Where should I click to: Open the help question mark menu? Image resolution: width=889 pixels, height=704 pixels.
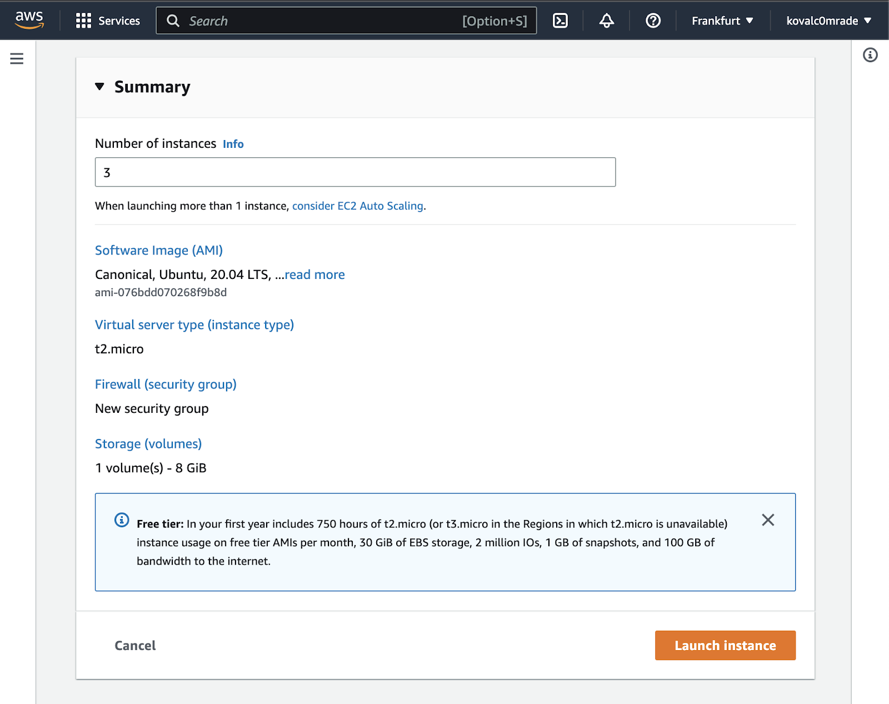[653, 21]
